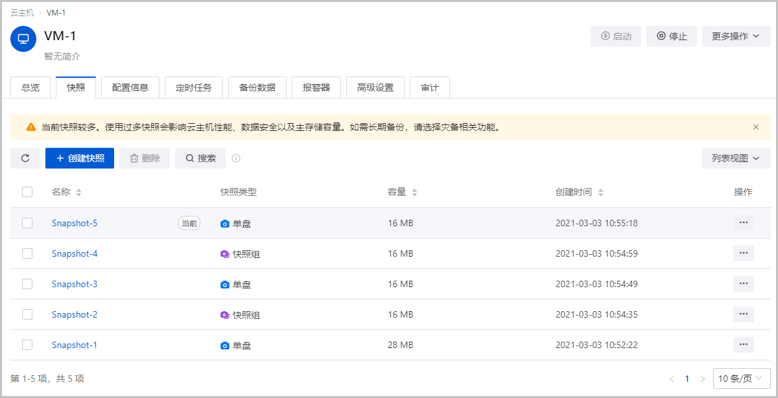This screenshot has width=778, height=398.
Task: Check the checkbox for Snapshot-3
Action: point(27,283)
